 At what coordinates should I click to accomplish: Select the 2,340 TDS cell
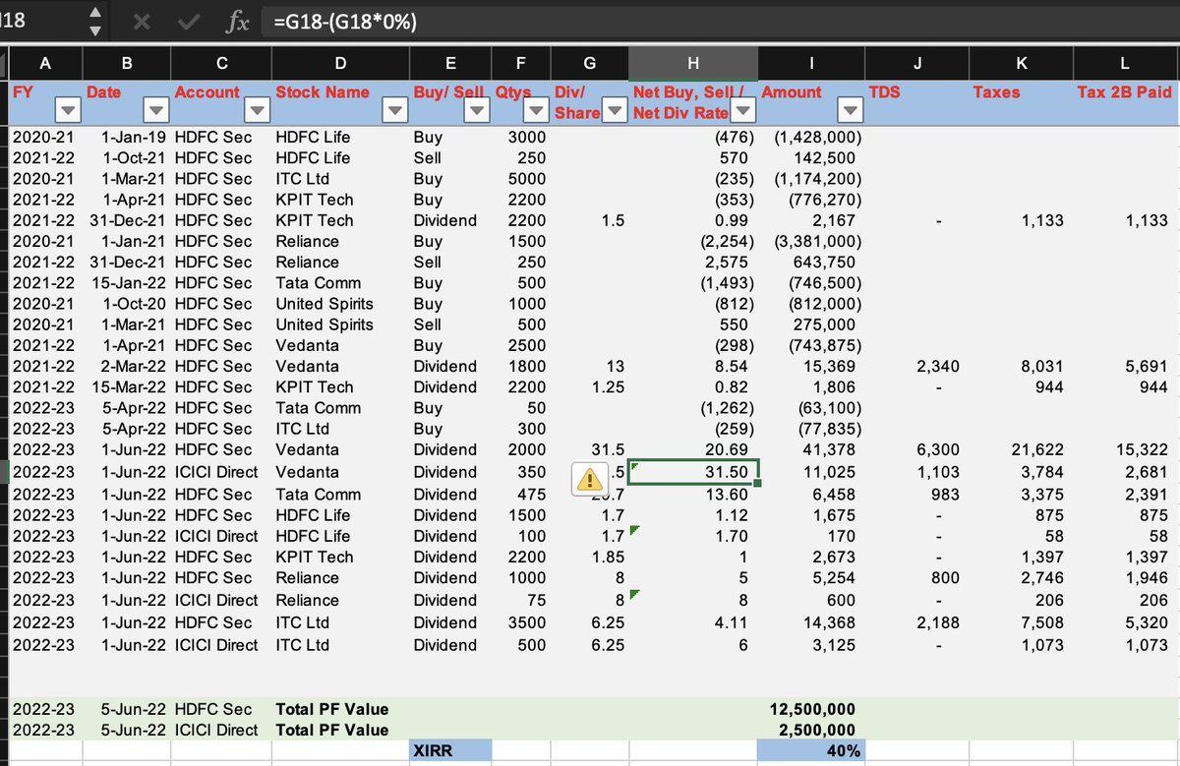(915, 366)
